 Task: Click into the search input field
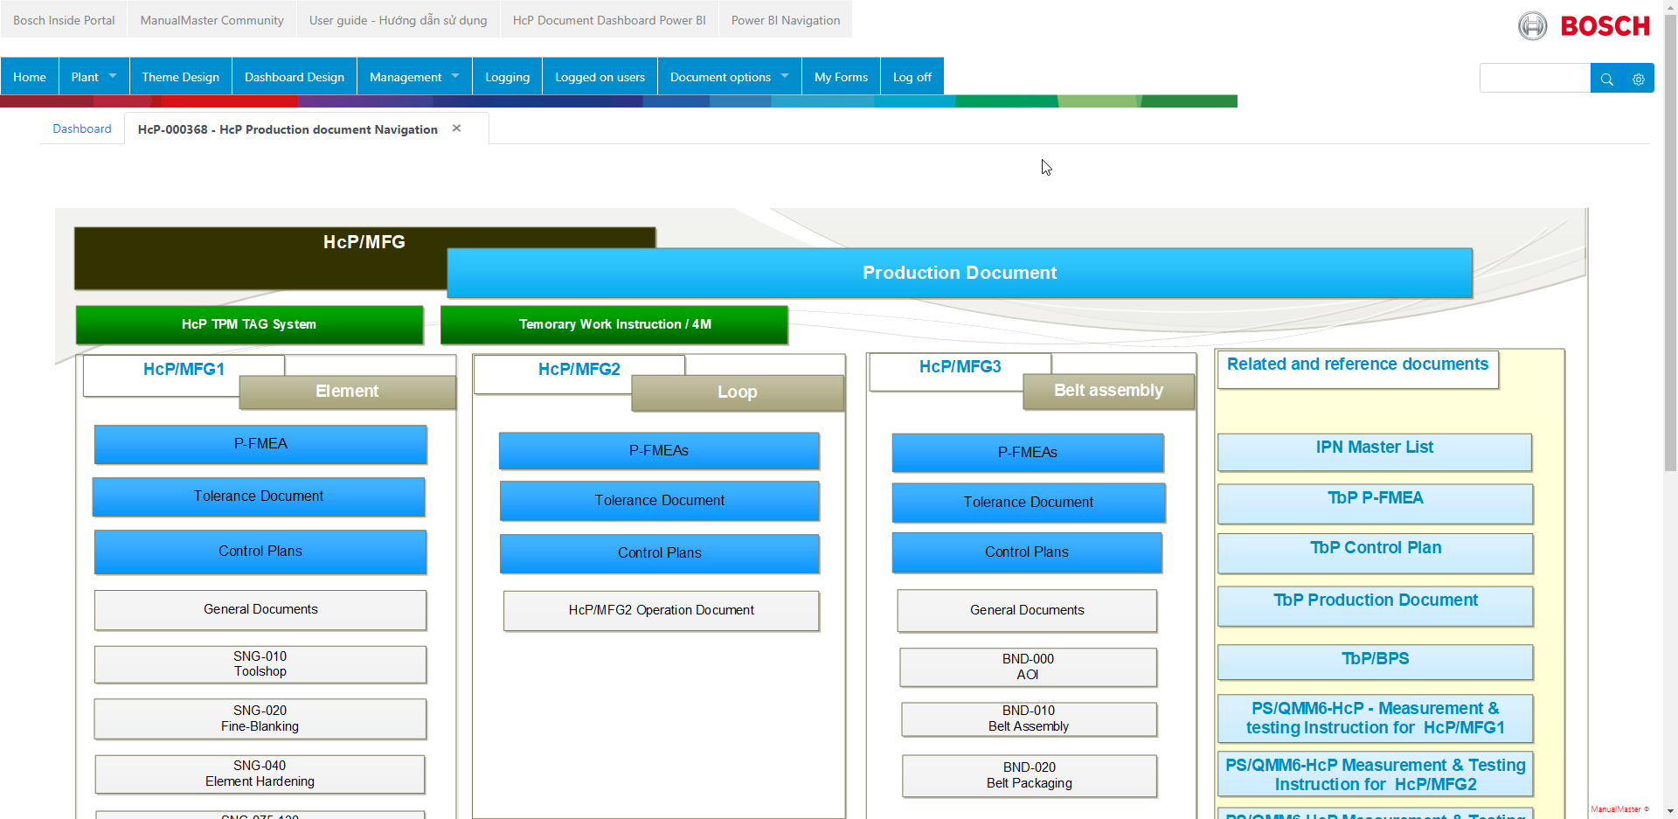[x=1535, y=79]
